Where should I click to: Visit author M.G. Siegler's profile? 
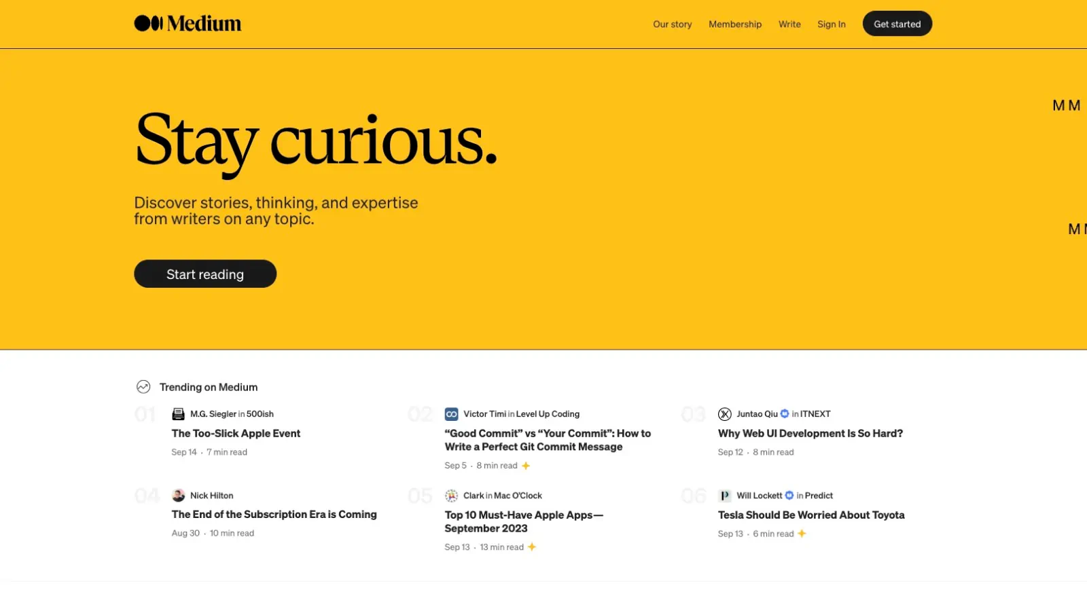click(213, 414)
